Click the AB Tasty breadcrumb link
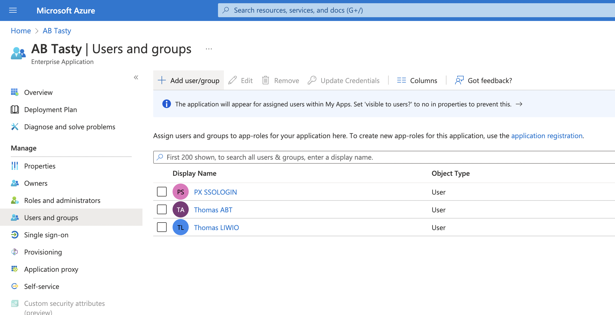 (57, 31)
